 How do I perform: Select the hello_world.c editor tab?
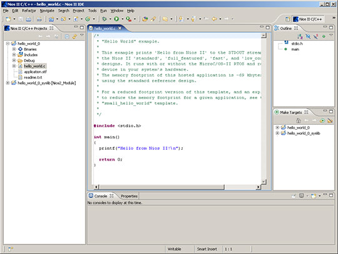pyautogui.click(x=105, y=28)
